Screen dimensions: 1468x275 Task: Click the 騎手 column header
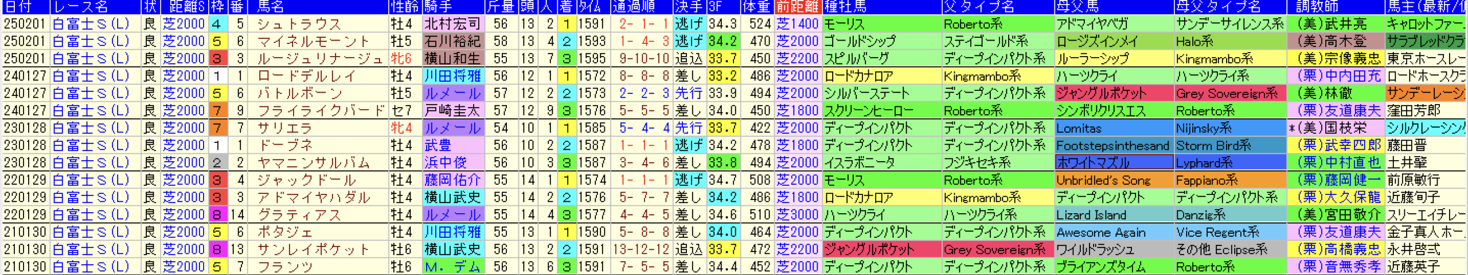(439, 7)
